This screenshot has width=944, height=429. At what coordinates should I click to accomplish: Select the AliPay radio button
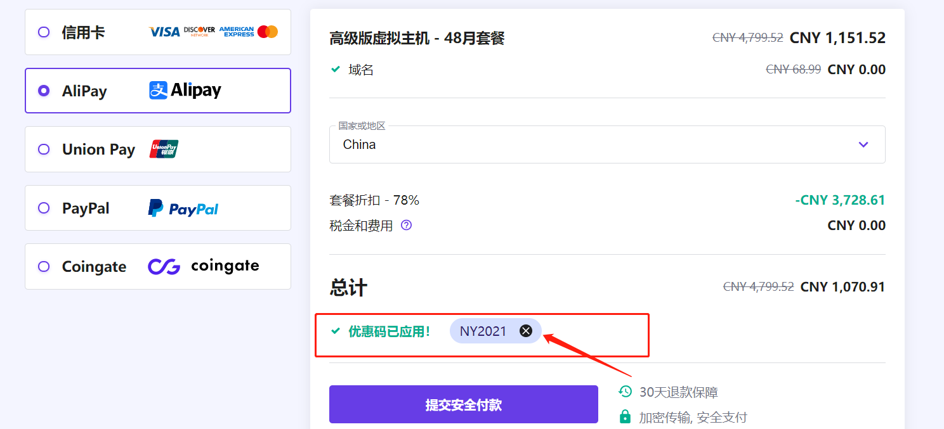(44, 91)
